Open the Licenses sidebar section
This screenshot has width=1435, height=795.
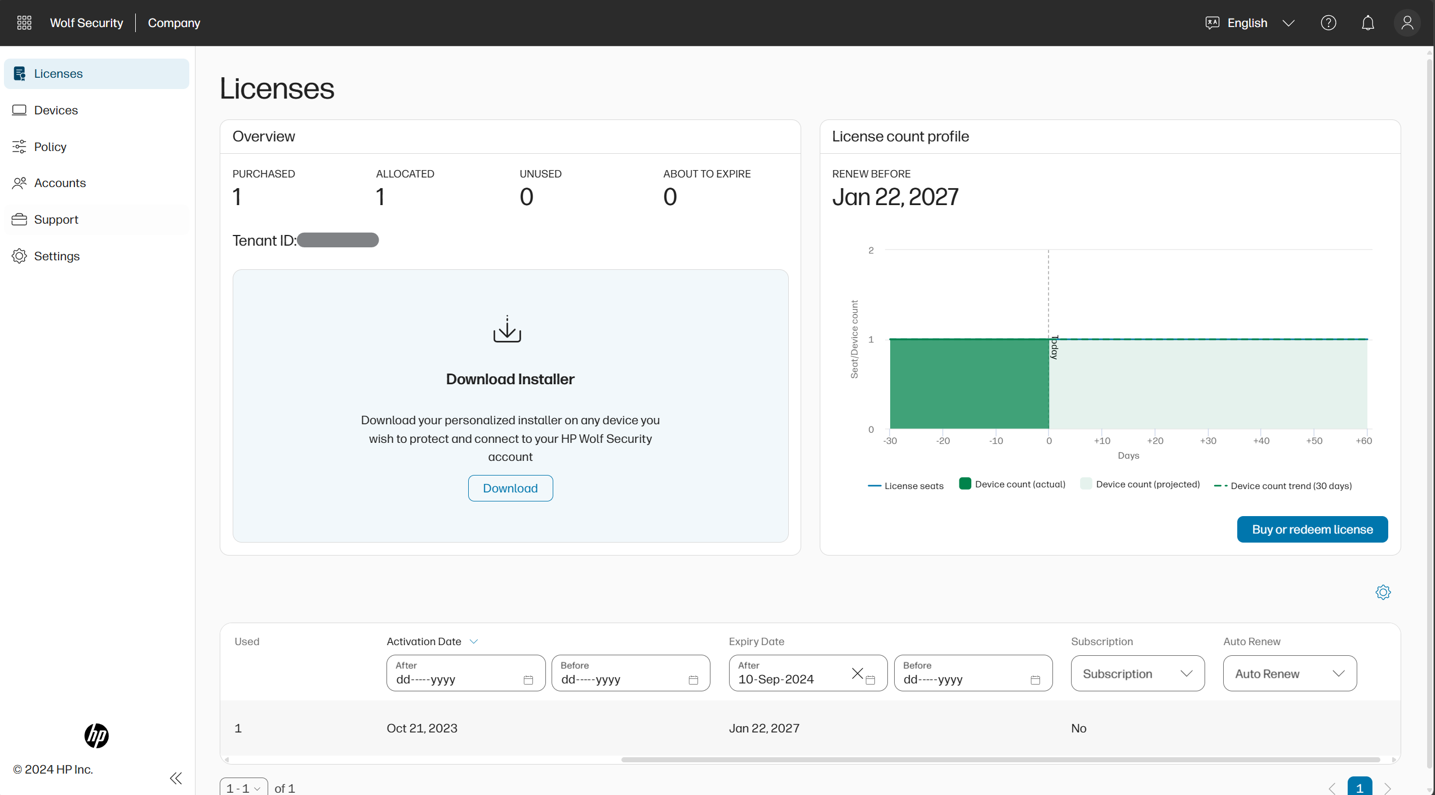[x=96, y=74]
